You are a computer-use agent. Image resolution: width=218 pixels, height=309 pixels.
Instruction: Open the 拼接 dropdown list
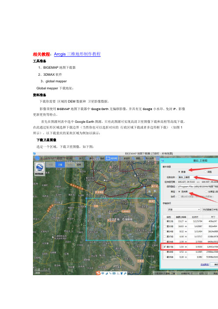184,210
